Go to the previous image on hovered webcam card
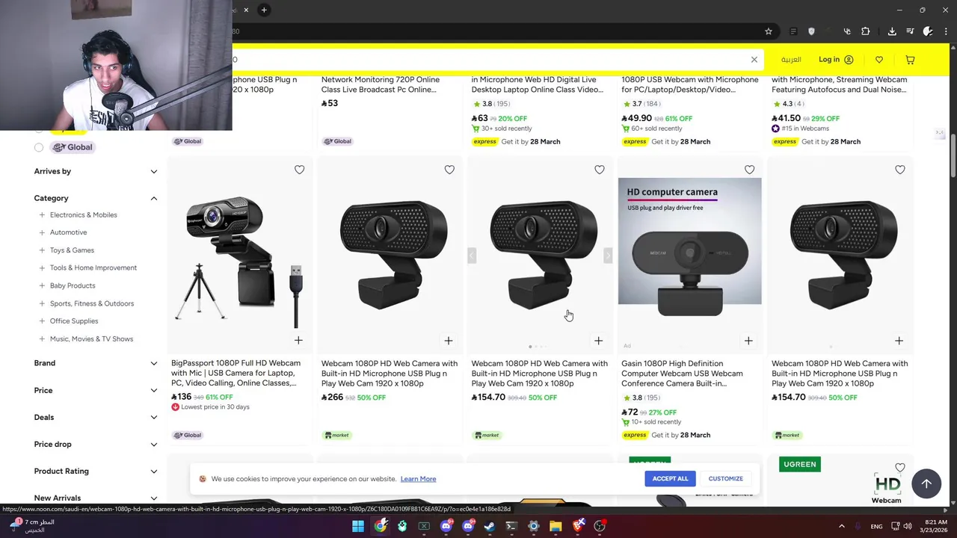This screenshot has width=957, height=538. [x=472, y=256]
